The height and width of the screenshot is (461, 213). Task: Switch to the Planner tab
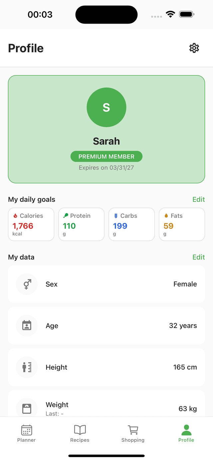coord(27,433)
